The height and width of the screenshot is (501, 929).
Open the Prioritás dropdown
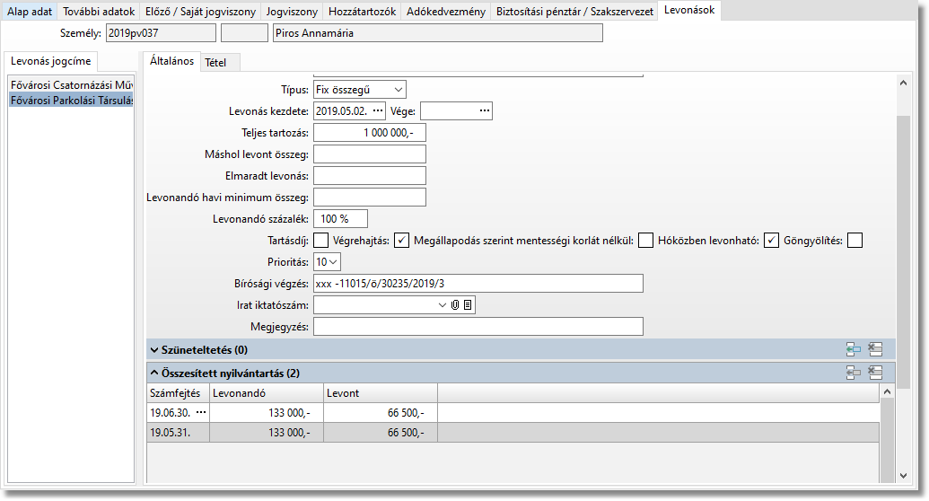pos(334,261)
